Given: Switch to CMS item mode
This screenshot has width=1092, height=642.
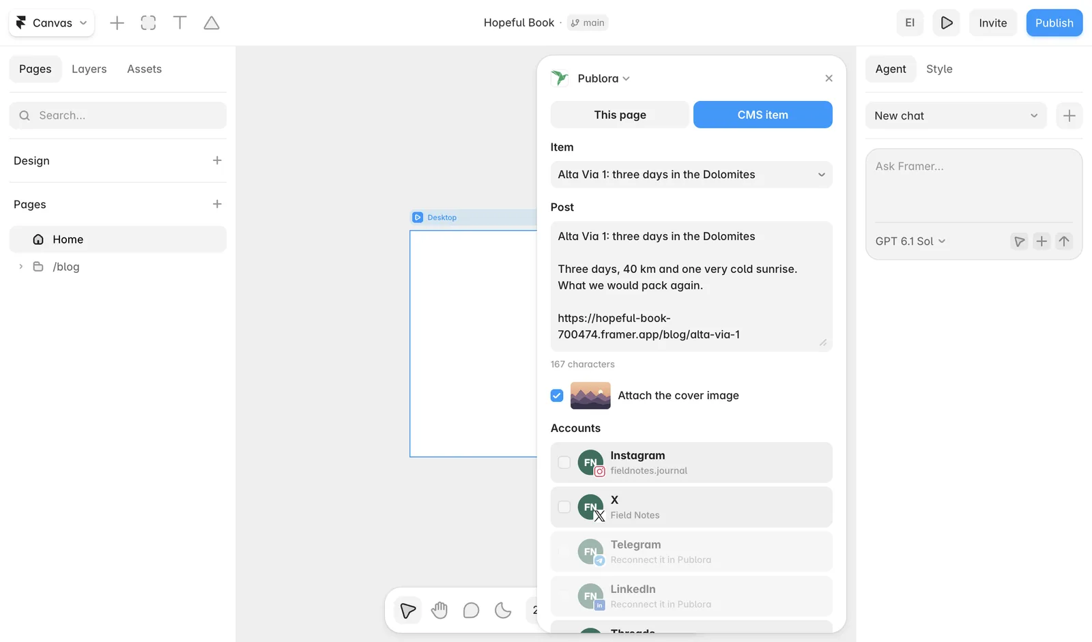Looking at the screenshot, I should click(x=763, y=115).
